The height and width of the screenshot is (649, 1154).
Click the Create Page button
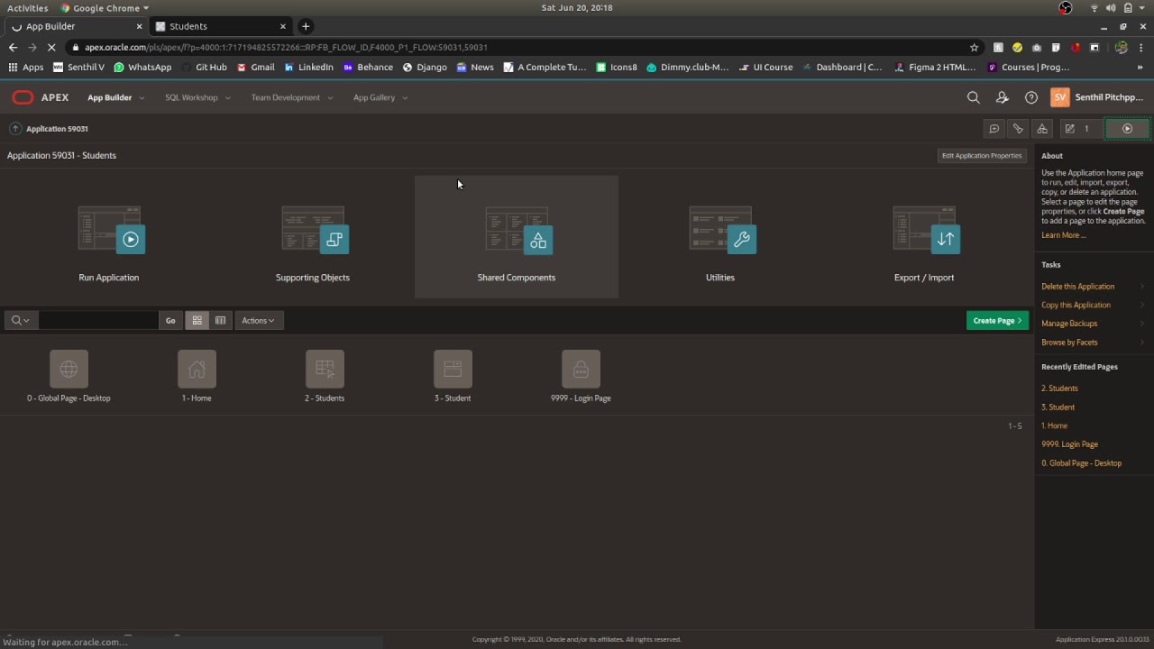(997, 320)
